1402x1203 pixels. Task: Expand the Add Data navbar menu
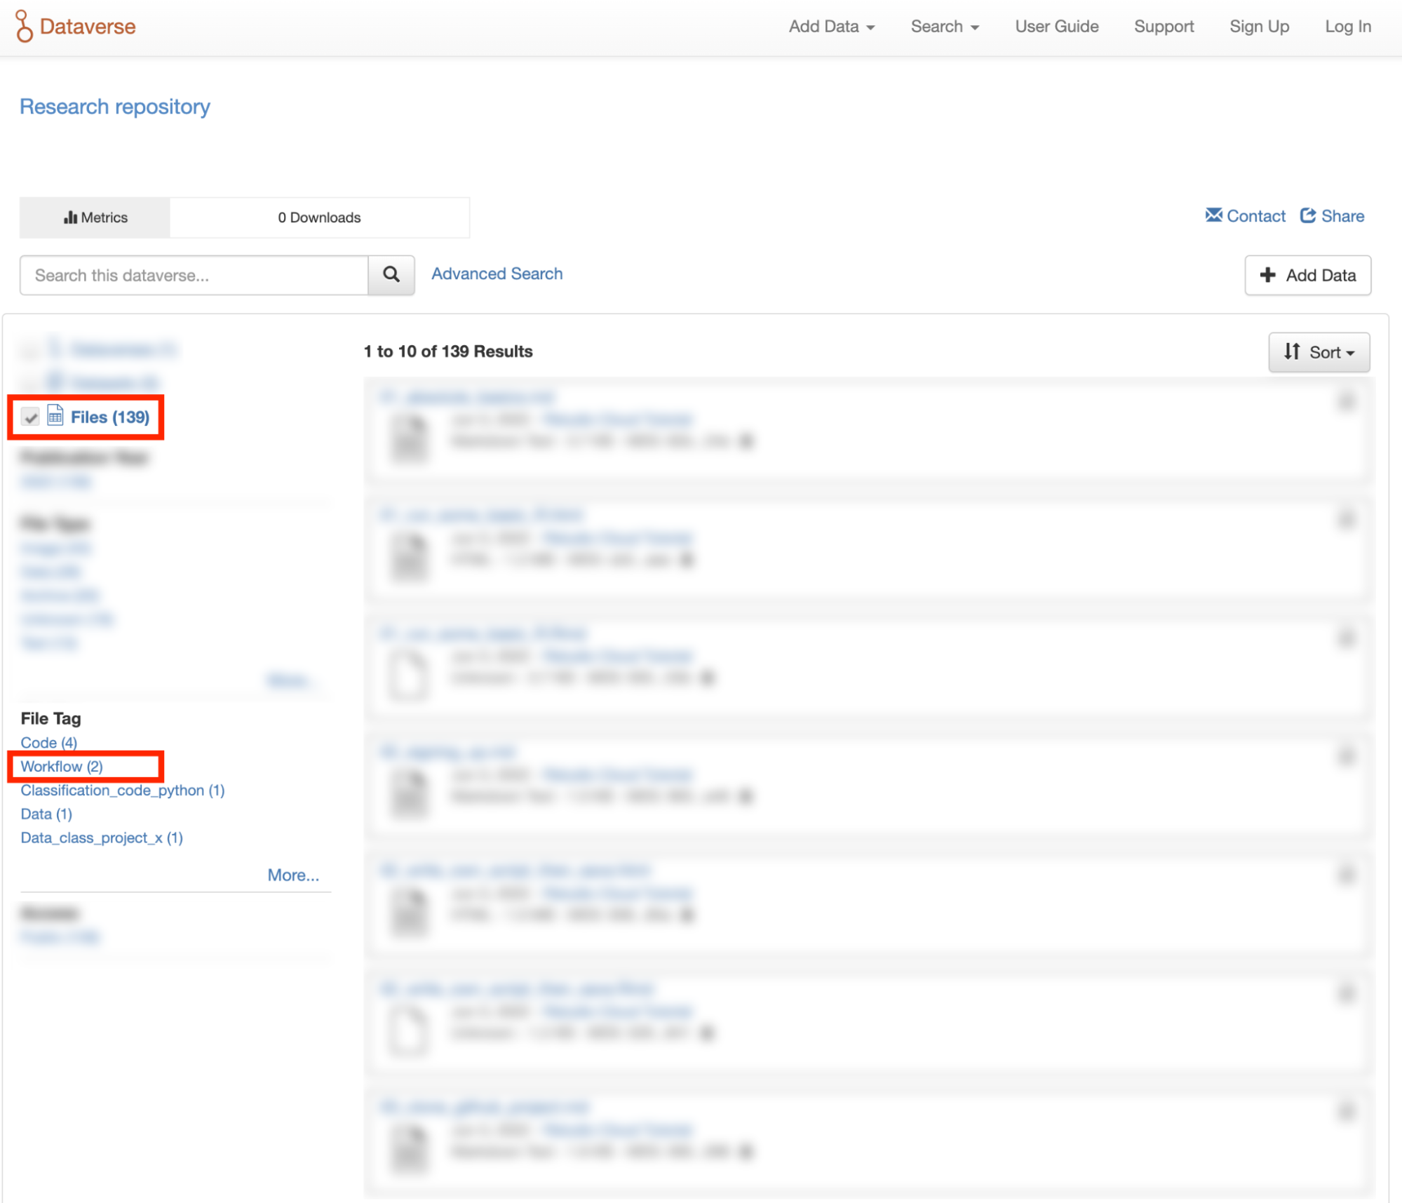(x=831, y=27)
